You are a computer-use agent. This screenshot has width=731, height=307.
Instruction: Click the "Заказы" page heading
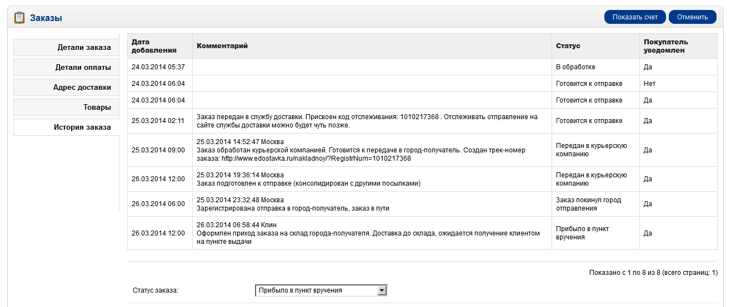[x=46, y=18]
